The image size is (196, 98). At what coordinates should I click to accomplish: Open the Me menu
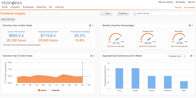pos(51,7)
